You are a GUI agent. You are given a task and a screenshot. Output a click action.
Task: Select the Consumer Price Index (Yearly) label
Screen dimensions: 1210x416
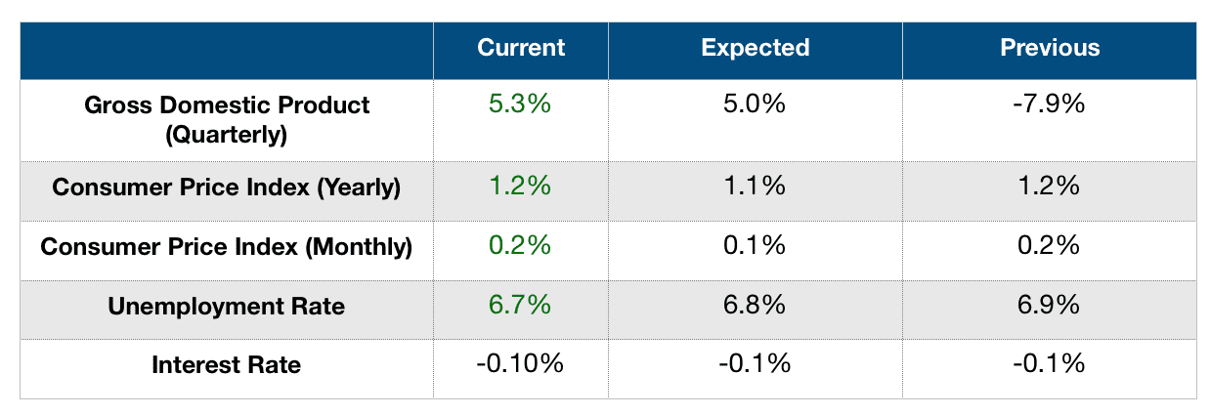pos(227,187)
